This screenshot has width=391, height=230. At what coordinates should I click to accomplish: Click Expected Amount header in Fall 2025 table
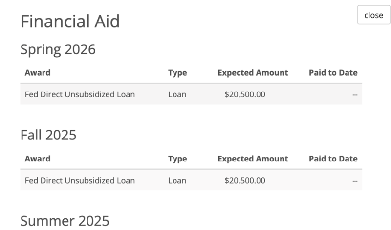point(253,159)
